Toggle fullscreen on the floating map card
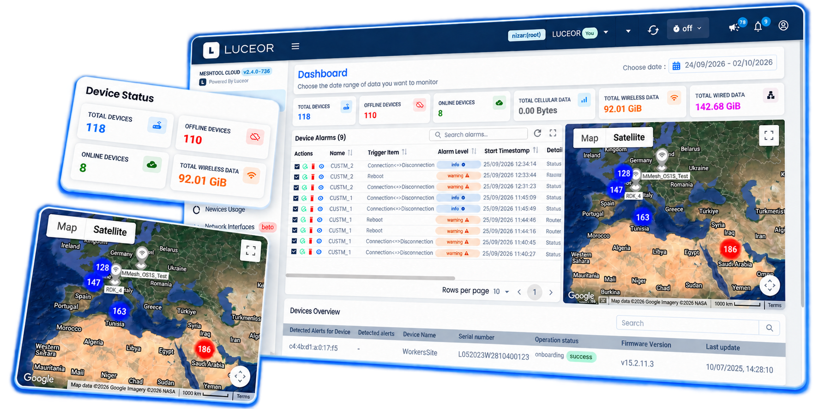 click(251, 250)
